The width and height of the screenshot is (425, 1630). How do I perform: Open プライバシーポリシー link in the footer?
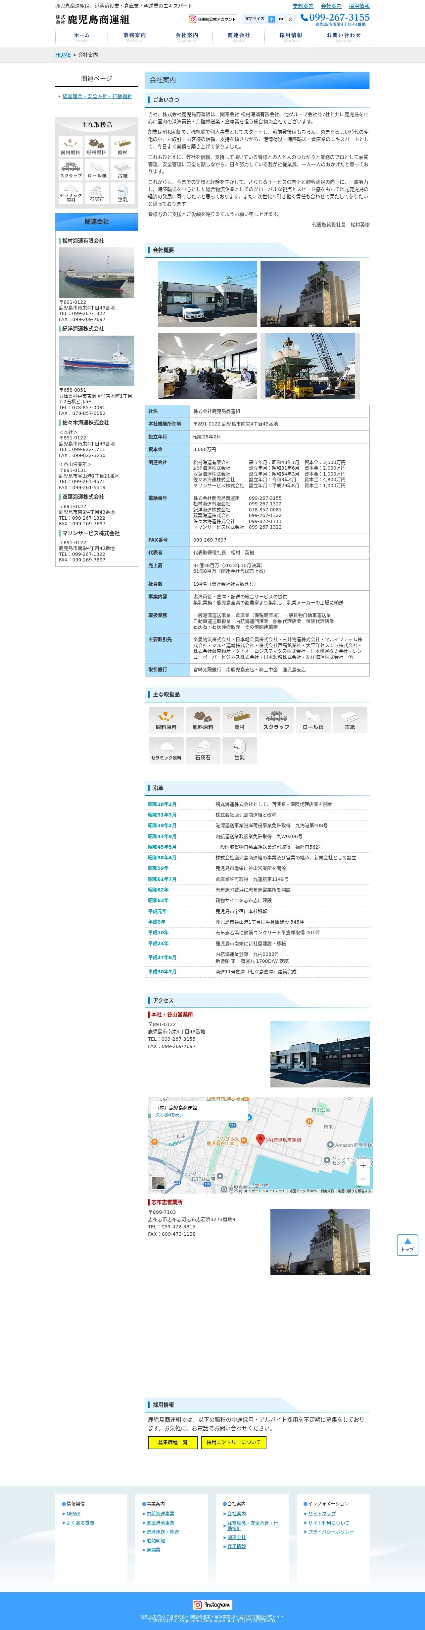click(x=331, y=1532)
